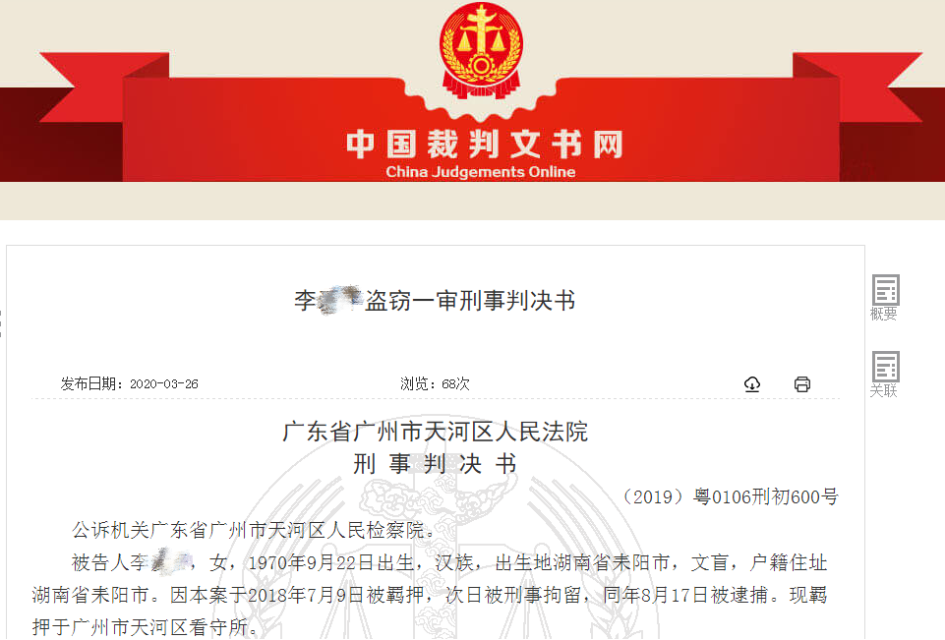Click case number (2019)粤0106刑初600号
The image size is (945, 640).
[729, 497]
